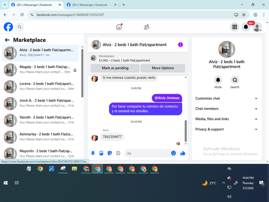The width and height of the screenshot is (269, 202).
Task: Open conversation information purple icon
Action: pos(180,45)
